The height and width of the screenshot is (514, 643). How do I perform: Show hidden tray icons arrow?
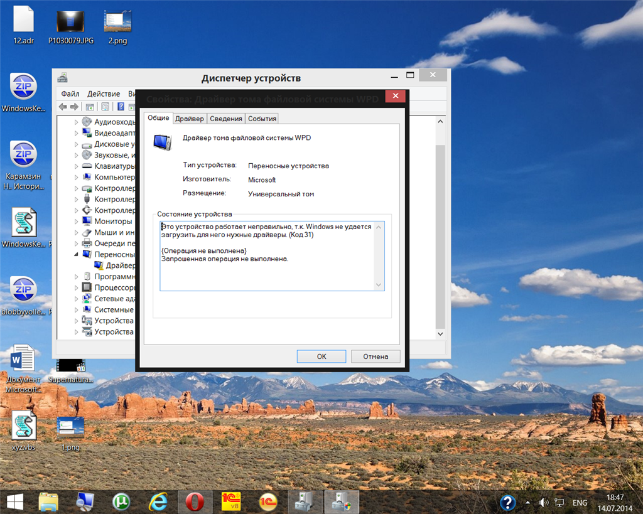coord(527,503)
